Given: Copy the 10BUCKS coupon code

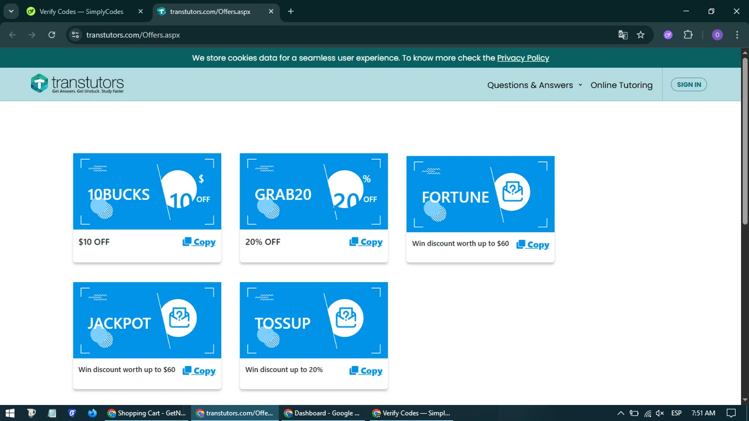Looking at the screenshot, I should 199,242.
